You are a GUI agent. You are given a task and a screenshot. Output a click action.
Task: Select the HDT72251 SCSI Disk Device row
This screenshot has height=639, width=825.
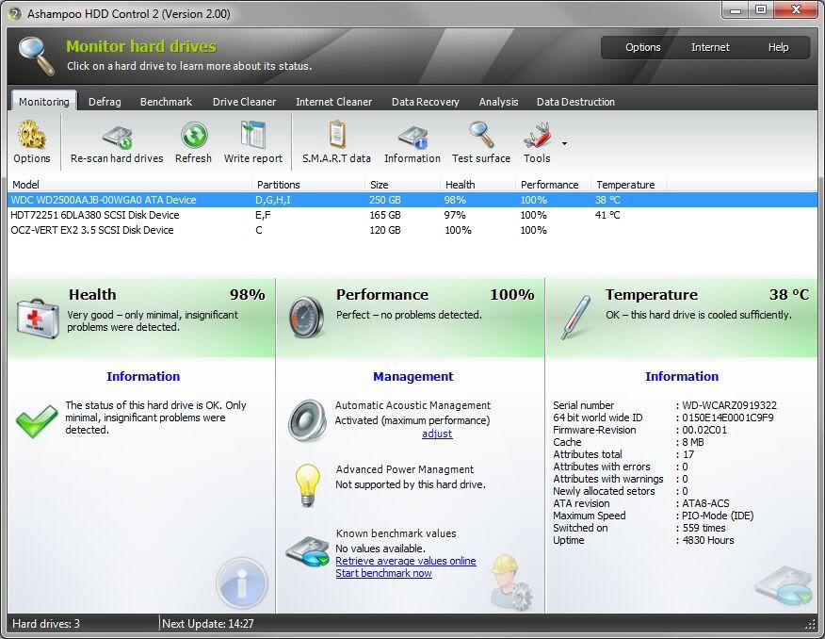click(94, 215)
